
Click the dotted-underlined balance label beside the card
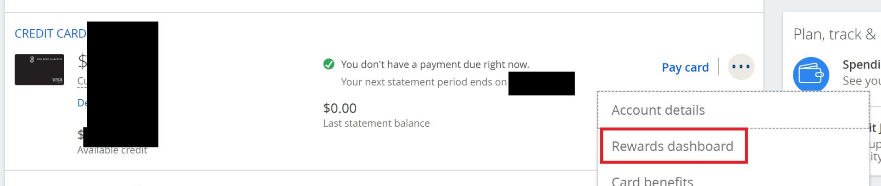click(x=82, y=81)
